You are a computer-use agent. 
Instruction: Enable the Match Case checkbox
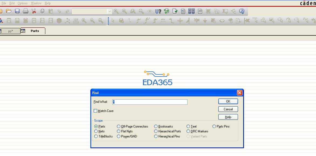[x=95, y=111]
